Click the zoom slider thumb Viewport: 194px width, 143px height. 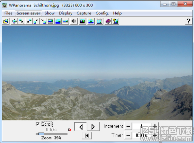[41, 134]
